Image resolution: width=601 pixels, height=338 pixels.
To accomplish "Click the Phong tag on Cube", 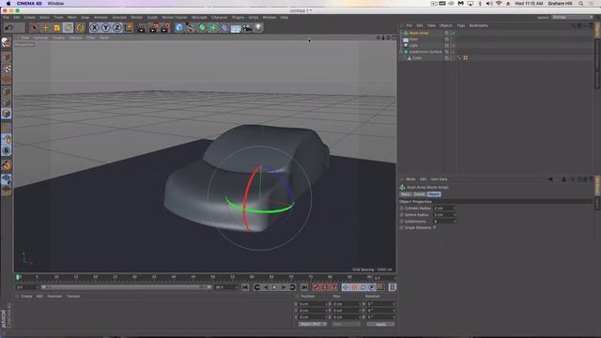I will point(459,58).
